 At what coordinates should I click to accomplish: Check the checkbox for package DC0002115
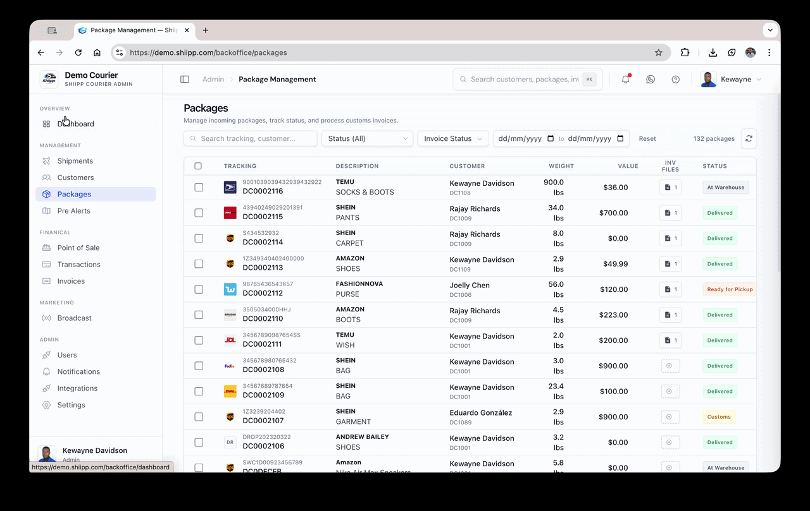[x=199, y=213]
